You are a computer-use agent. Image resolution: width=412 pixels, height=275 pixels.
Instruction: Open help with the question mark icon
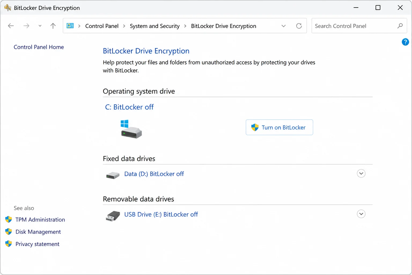coord(405,42)
